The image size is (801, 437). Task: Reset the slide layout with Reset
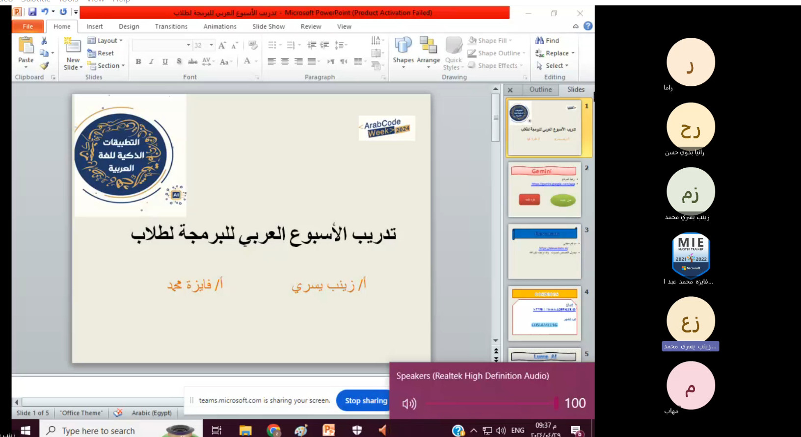tap(101, 53)
